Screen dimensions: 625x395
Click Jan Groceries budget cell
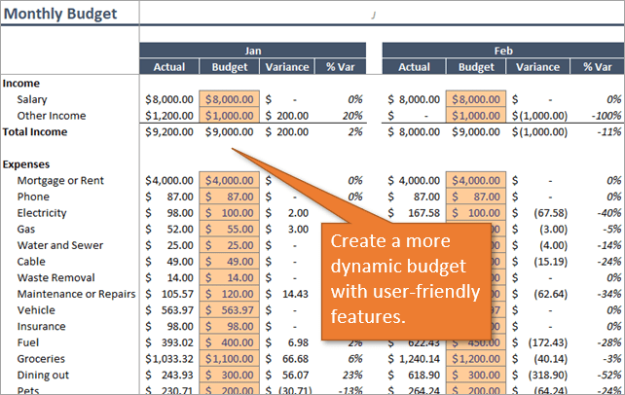(x=229, y=359)
